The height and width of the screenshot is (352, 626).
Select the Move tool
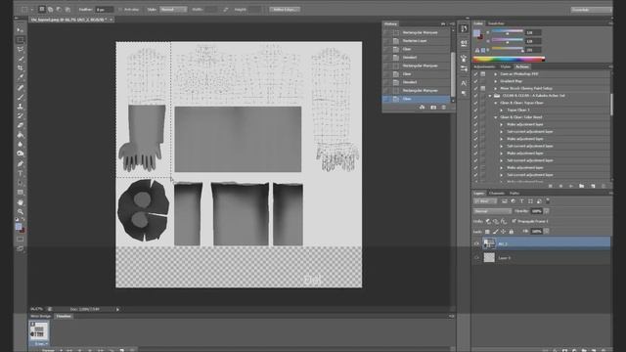tap(20, 30)
